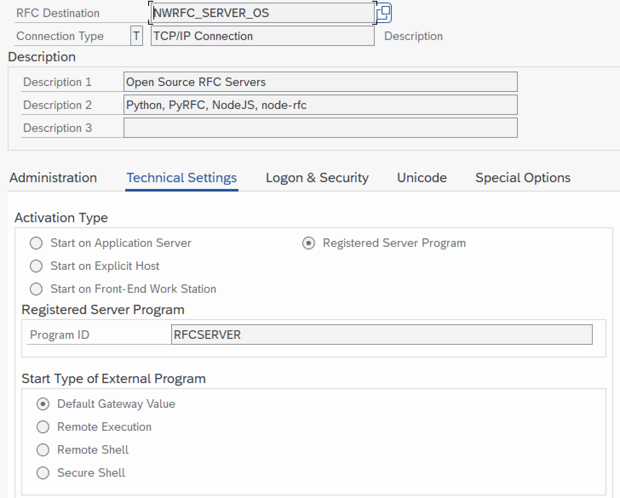
Task: Open the Unicode tab
Action: pyautogui.click(x=422, y=177)
